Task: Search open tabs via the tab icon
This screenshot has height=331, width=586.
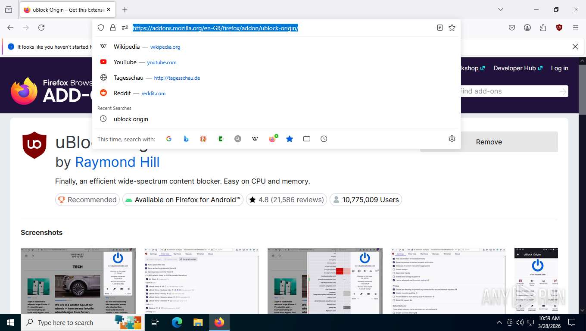Action: point(307,139)
